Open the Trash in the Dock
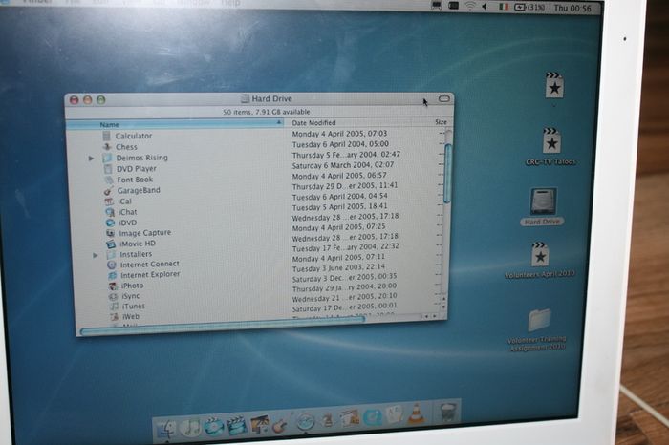669x445 pixels. tap(447, 411)
